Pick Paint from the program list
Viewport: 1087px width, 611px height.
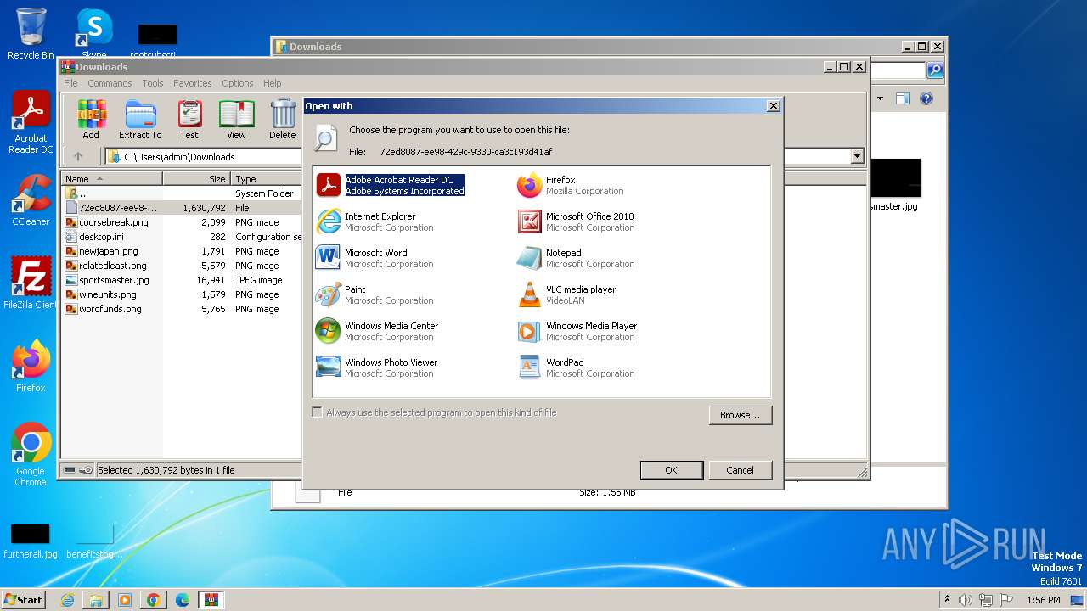pos(375,294)
